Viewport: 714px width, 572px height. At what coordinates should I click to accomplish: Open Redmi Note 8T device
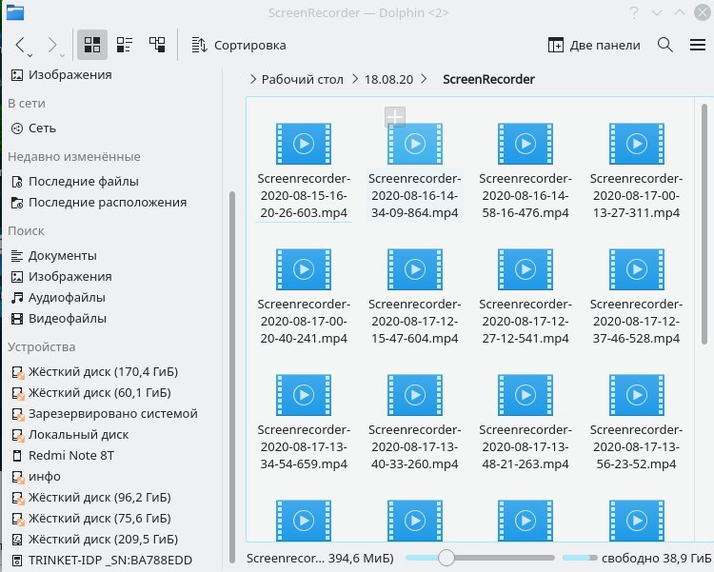[x=62, y=456]
